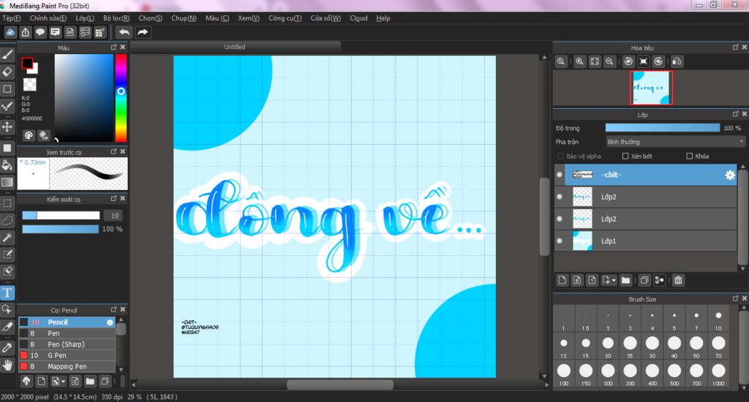Enable the Khóa checkbox
749x402 pixels.
pyautogui.click(x=689, y=156)
